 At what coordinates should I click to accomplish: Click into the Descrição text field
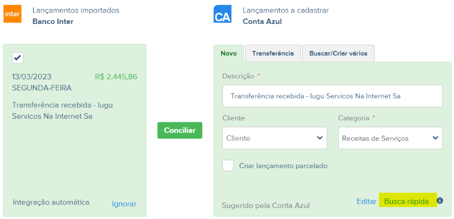tap(332, 96)
